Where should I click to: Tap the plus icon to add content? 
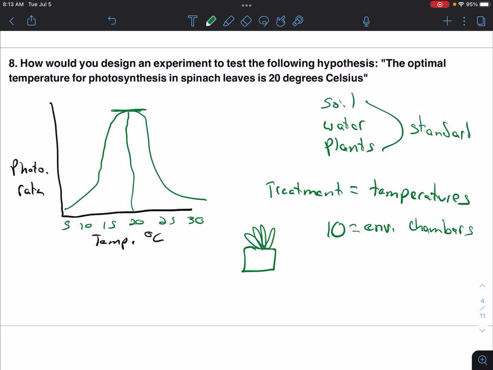[447, 21]
